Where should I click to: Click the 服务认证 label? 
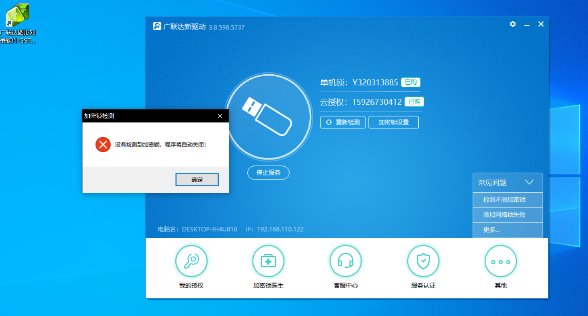click(x=423, y=286)
